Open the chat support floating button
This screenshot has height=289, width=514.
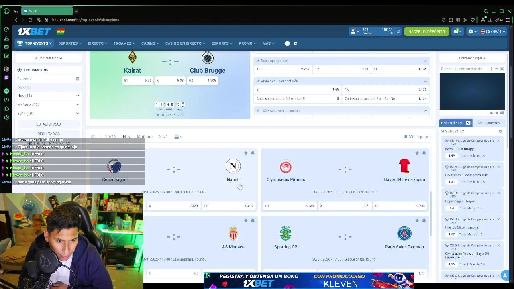point(505,275)
